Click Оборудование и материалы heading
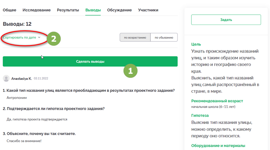Screen dimensions: 270x150 pyautogui.click(x=218, y=146)
